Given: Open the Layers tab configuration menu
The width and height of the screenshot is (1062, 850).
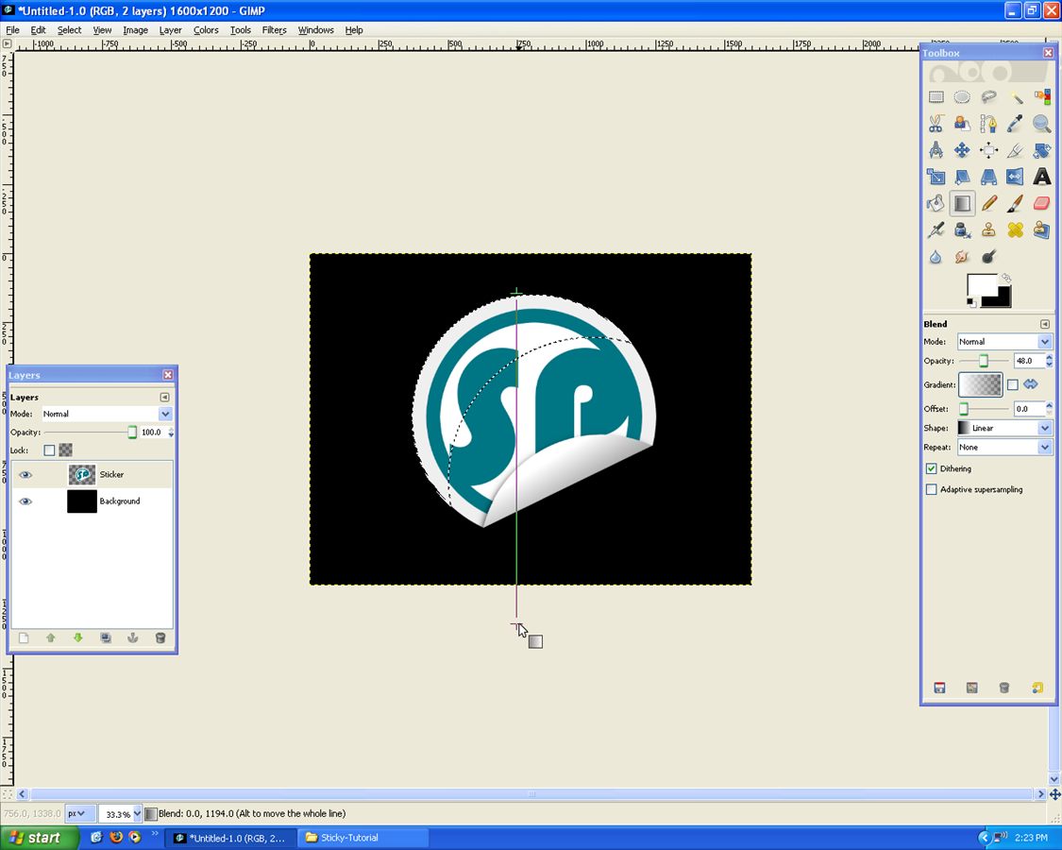Looking at the screenshot, I should (x=164, y=398).
